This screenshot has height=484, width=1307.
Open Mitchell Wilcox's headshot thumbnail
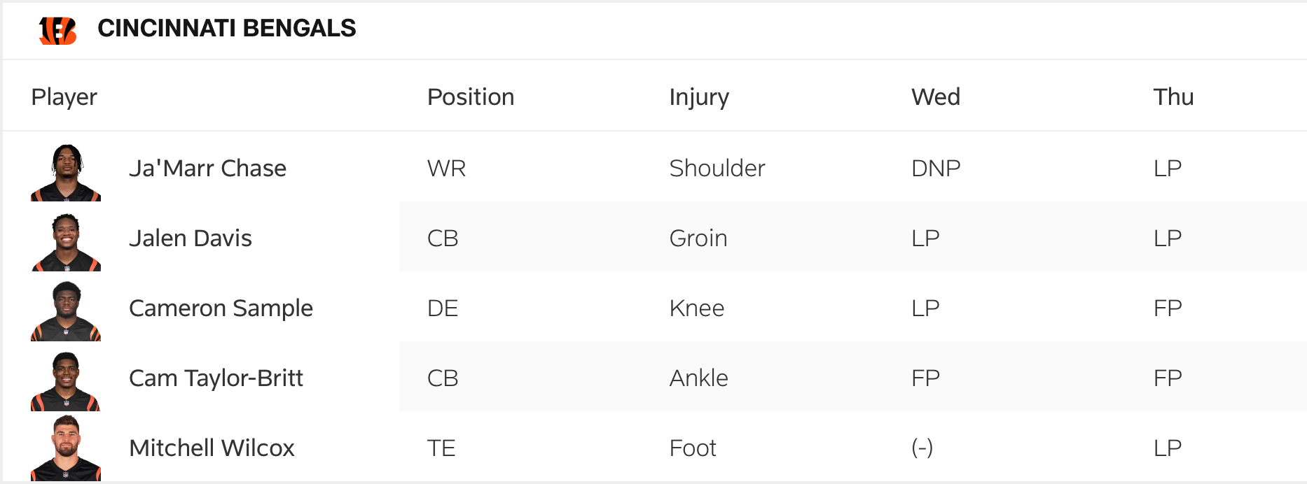[x=66, y=449]
